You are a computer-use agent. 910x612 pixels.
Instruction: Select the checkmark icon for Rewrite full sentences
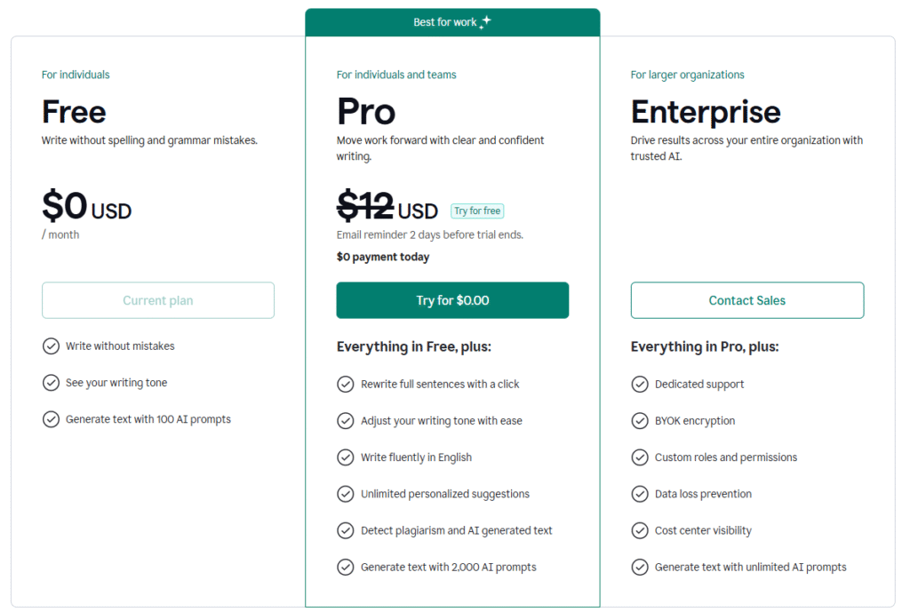pyautogui.click(x=346, y=384)
